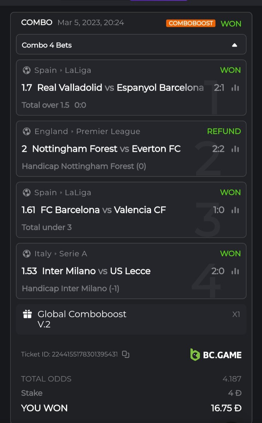262x423 pixels.
Task: Click the Italy Serie A league label
Action: (x=61, y=254)
